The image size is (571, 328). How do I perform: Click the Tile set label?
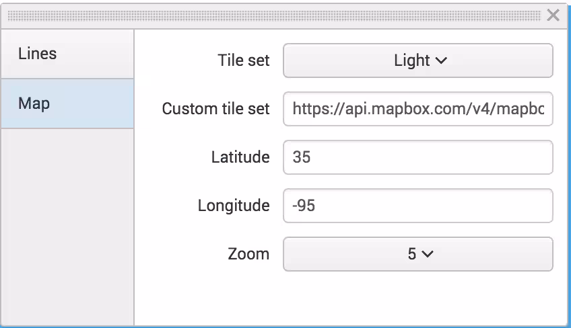[x=244, y=60]
